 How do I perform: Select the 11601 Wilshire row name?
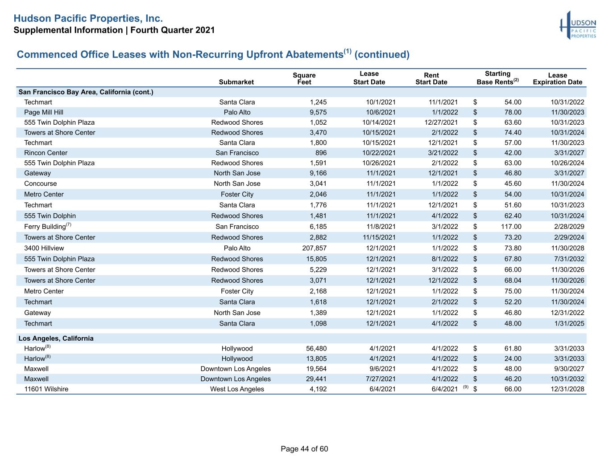pyautogui.click(x=46, y=389)
